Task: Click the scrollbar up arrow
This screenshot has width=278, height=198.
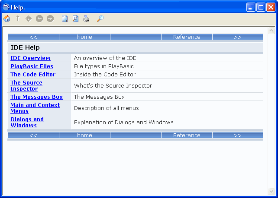Action: coord(271,31)
